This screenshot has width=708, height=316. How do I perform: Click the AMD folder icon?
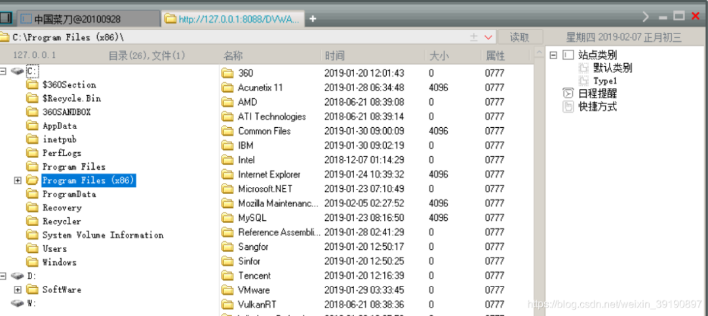(x=227, y=102)
